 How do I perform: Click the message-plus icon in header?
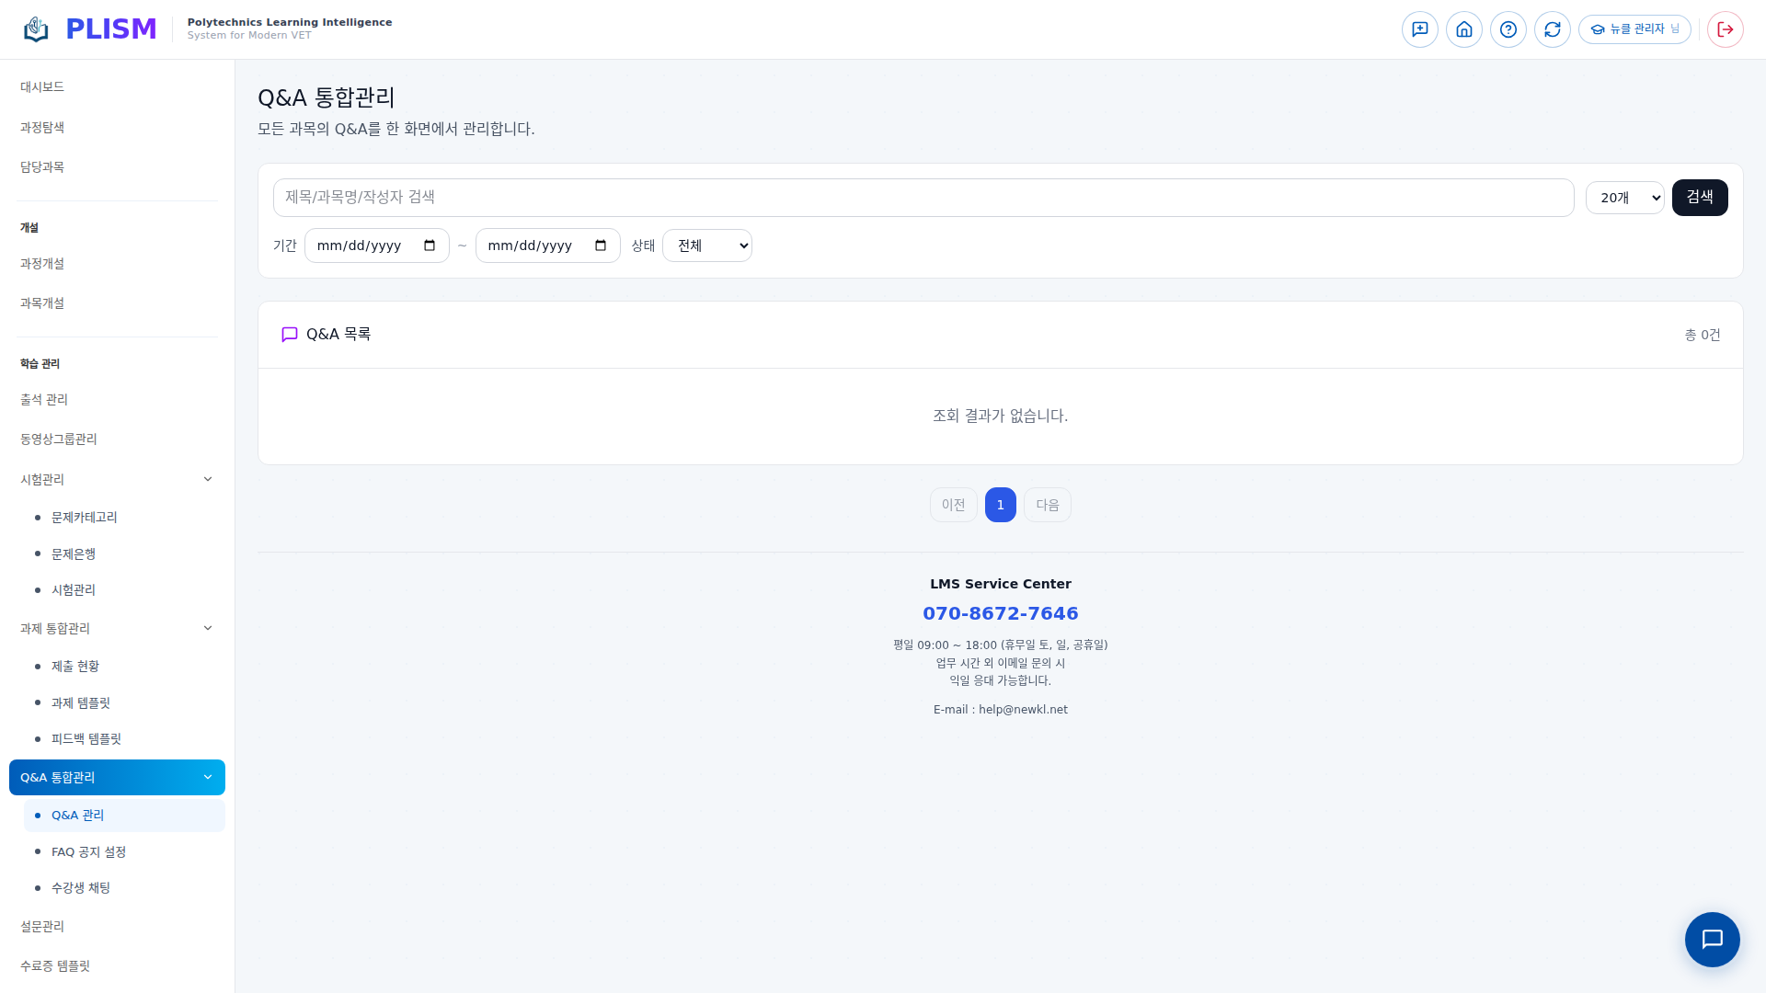coord(1419,29)
